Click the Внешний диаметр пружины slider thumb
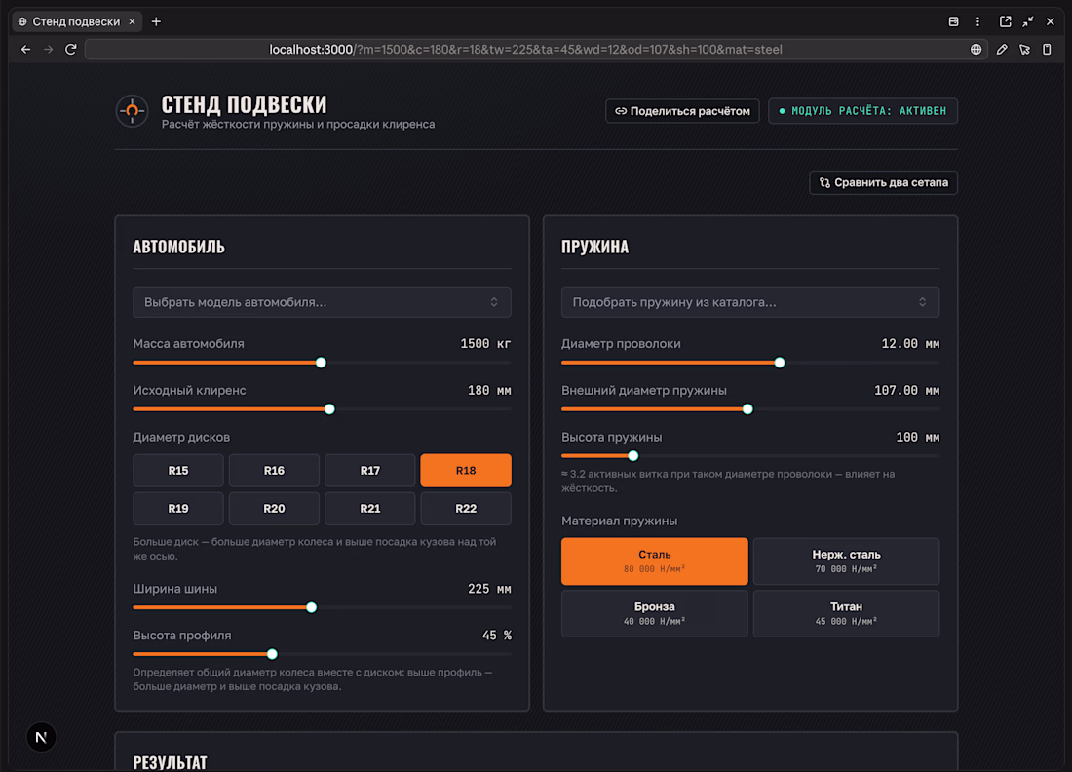This screenshot has width=1072, height=772. (x=747, y=409)
